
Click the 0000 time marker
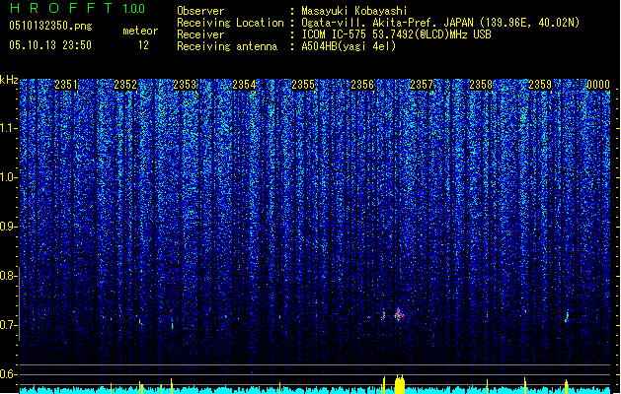coord(598,85)
